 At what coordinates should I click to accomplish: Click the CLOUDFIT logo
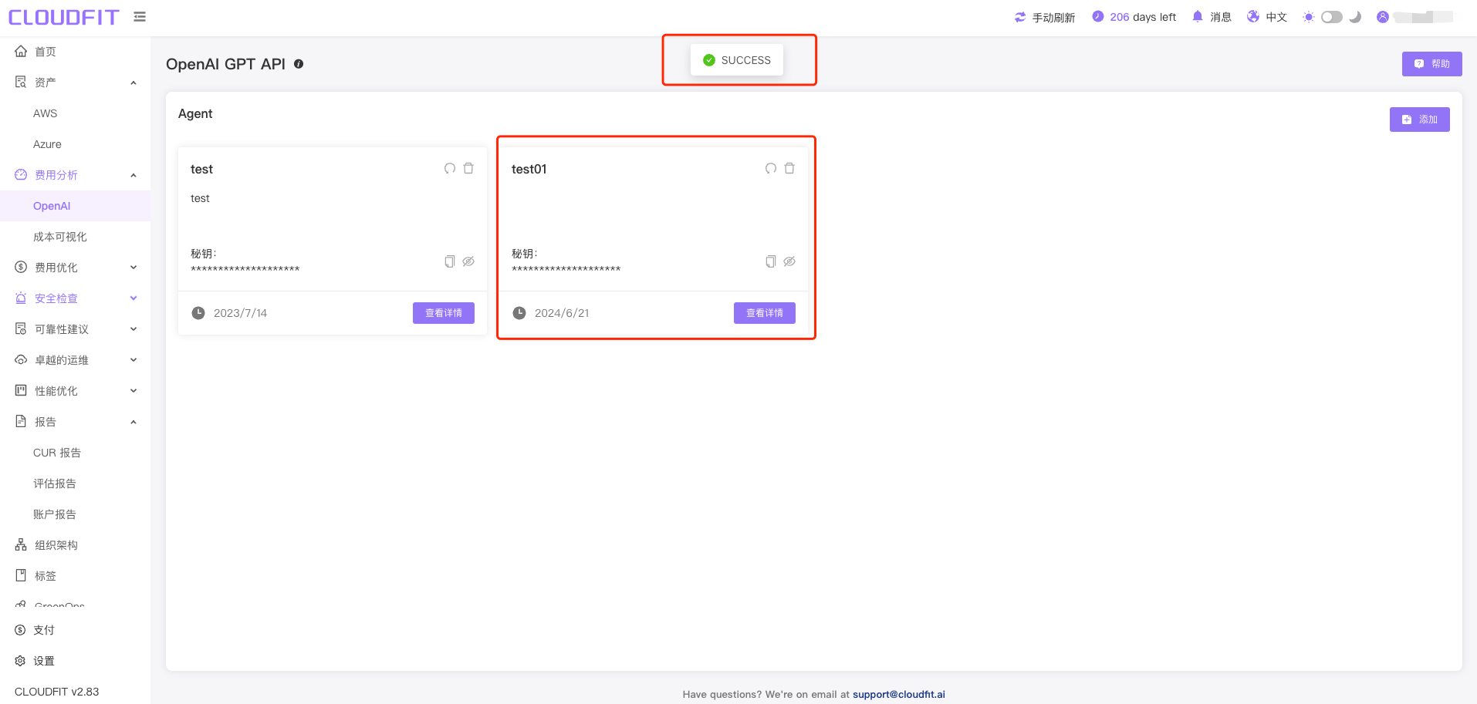(x=64, y=17)
